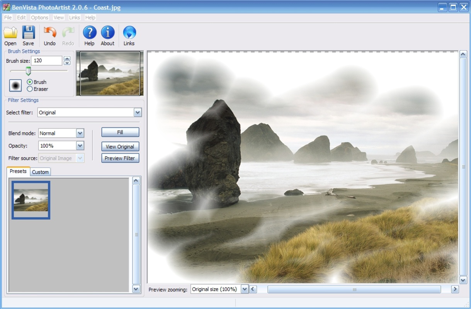The height and width of the screenshot is (309, 471).
Task: Select the Coast preset thumbnail
Action: [31, 200]
